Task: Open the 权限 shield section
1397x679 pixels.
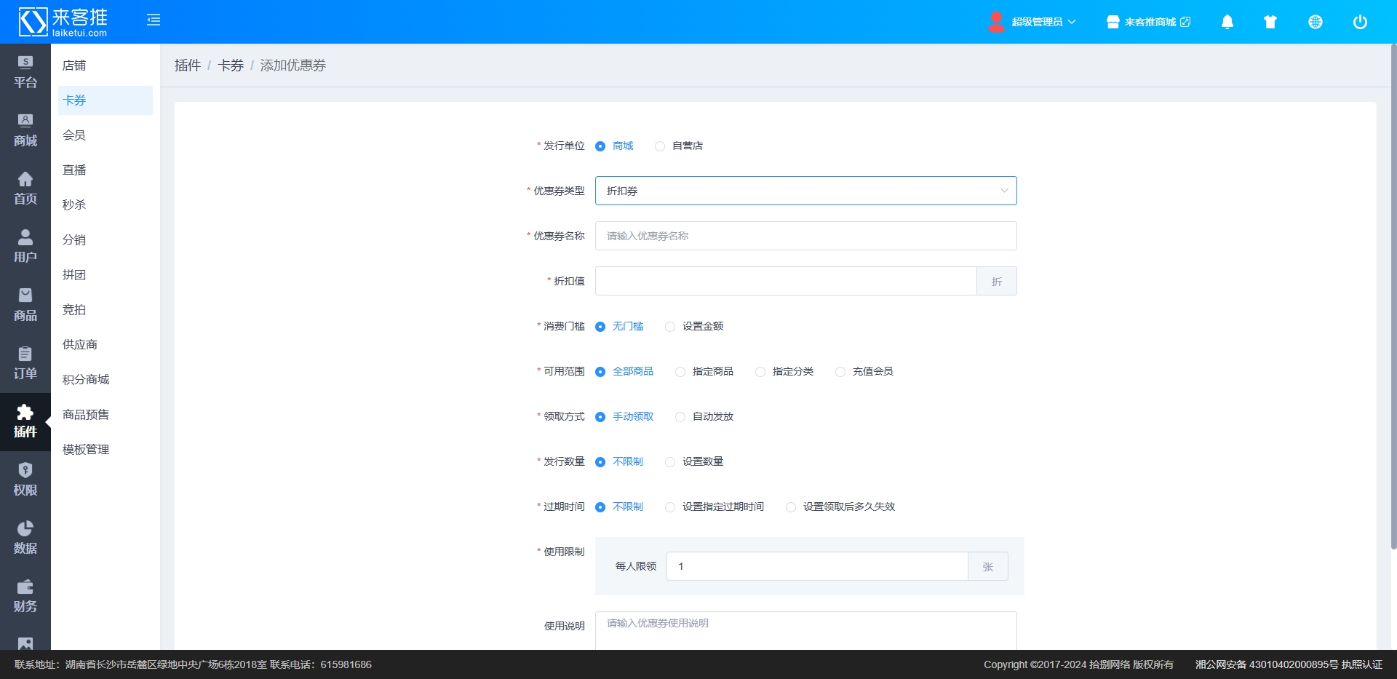Action: click(25, 480)
